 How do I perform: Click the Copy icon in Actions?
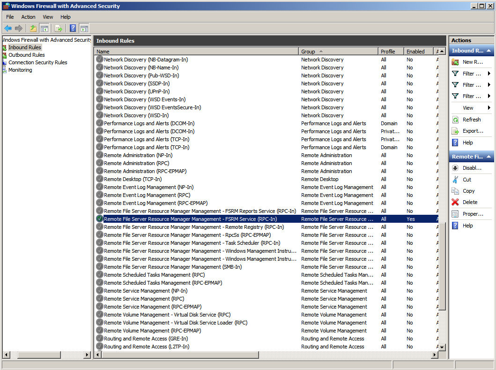point(455,191)
